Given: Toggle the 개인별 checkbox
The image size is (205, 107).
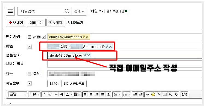Looking at the screenshot, I should 30,37.
